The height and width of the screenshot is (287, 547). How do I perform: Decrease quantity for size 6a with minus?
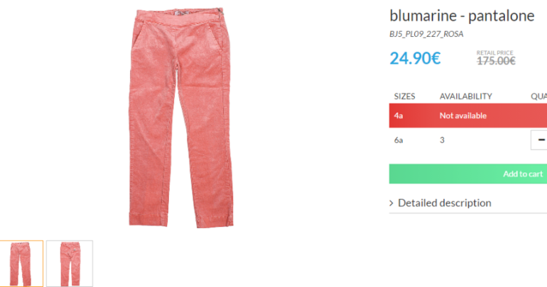click(541, 140)
